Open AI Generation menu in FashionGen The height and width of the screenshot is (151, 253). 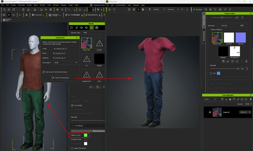tap(120, 5)
